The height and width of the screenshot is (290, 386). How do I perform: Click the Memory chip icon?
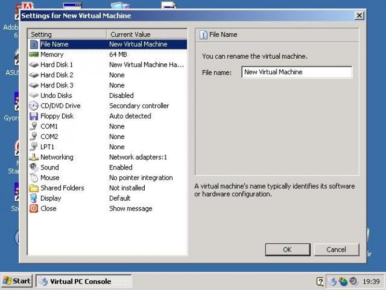coord(34,54)
